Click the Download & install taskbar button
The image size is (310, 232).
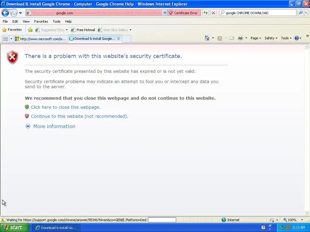tap(56, 228)
